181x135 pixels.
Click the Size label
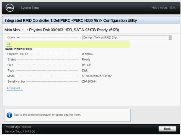coord(10,65)
